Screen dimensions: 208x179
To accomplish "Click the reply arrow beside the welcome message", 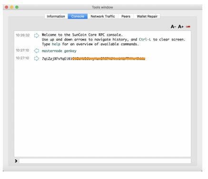I will pos(37,35).
